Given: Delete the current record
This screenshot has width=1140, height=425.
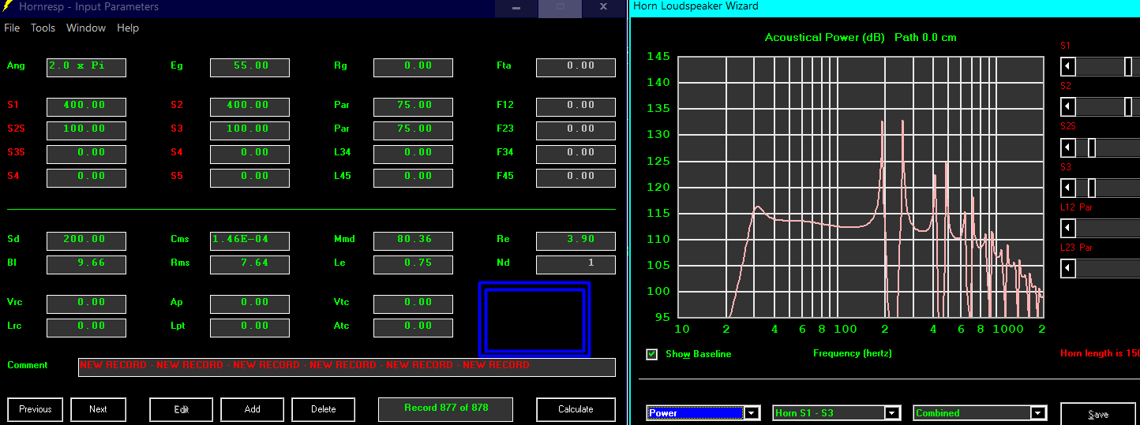Looking at the screenshot, I should pos(323,409).
